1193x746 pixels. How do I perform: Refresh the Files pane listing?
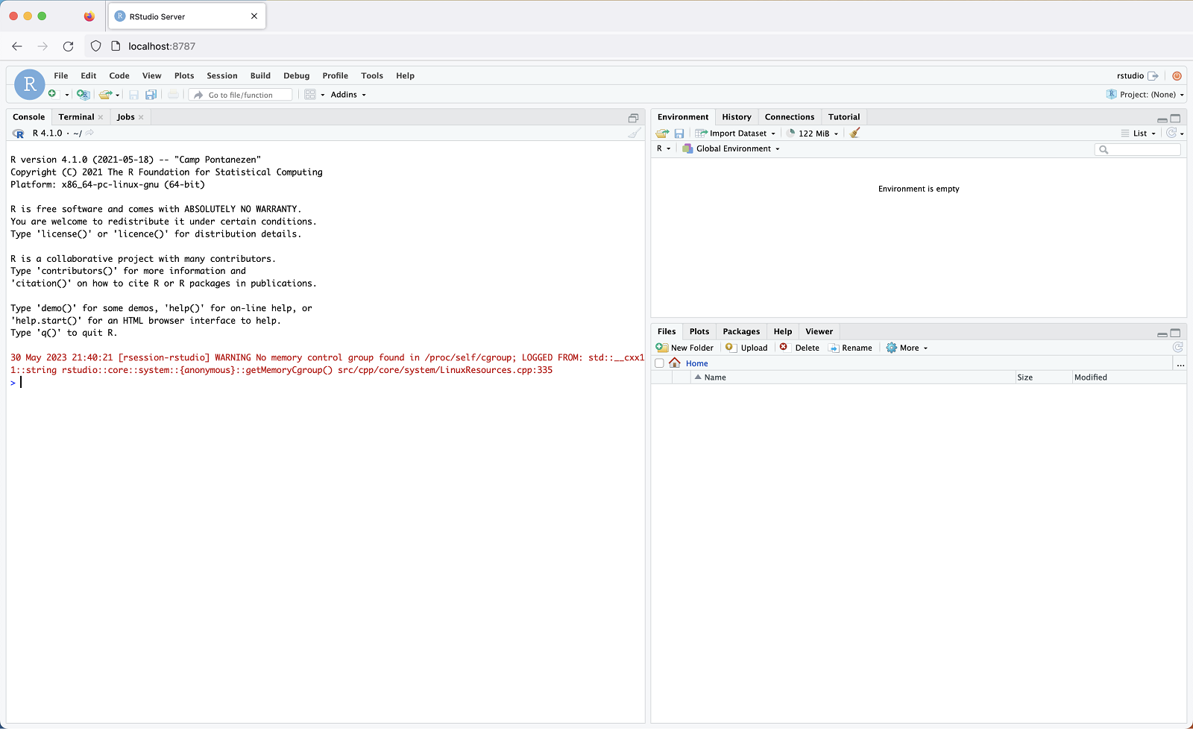(1178, 348)
